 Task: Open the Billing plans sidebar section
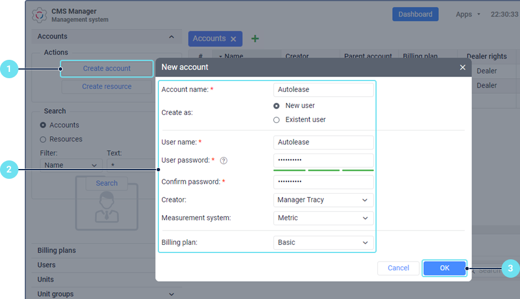[56, 251]
